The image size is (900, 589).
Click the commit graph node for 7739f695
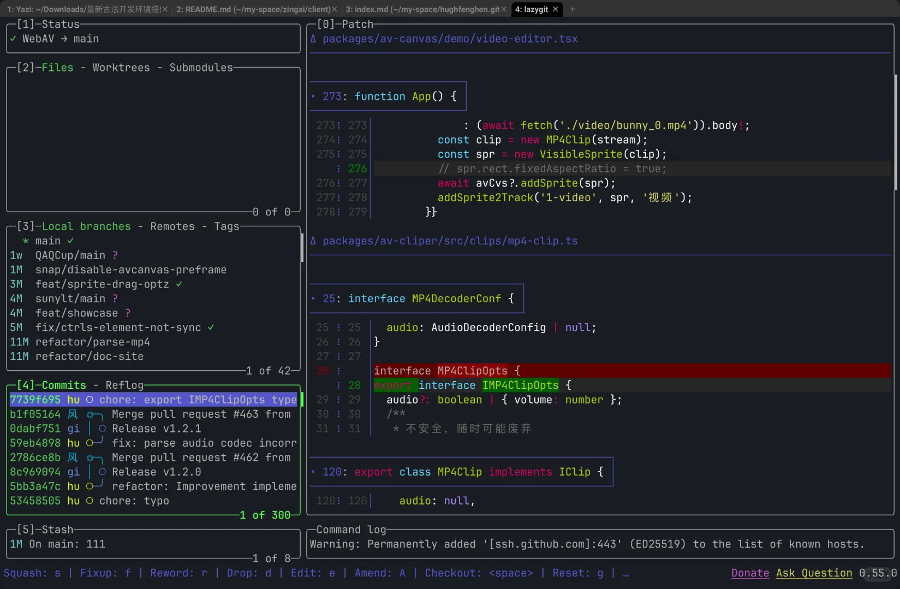coord(90,400)
